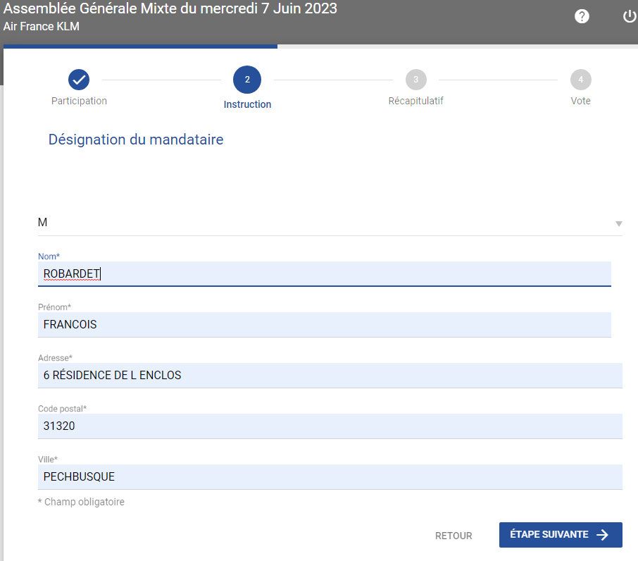The width and height of the screenshot is (638, 561).
Task: Open the civility dropdown showing M
Action: pos(330,222)
